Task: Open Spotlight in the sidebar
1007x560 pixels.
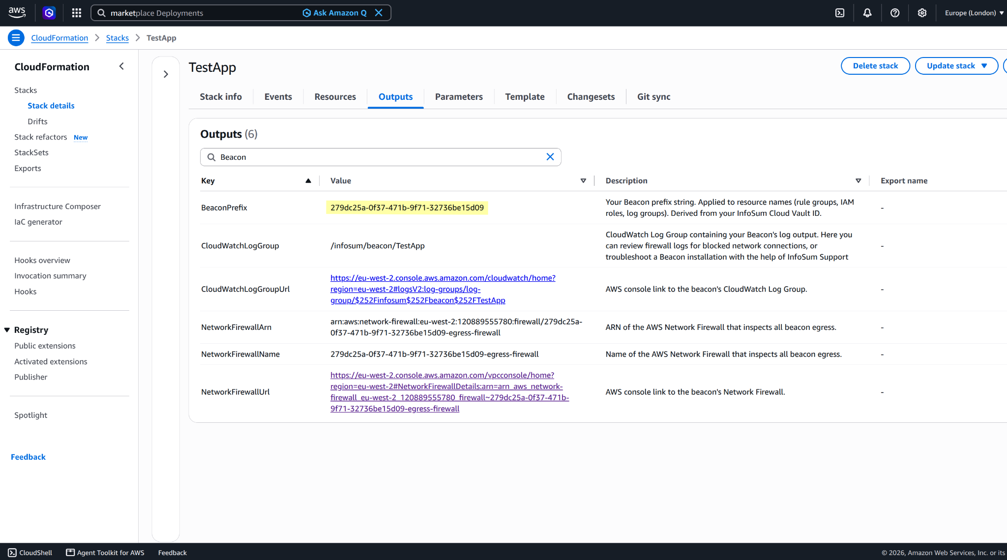Action: pos(31,415)
